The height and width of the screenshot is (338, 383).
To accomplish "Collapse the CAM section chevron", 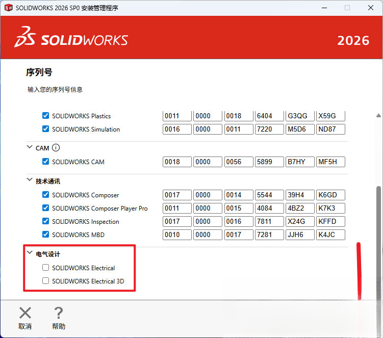I will [x=30, y=147].
